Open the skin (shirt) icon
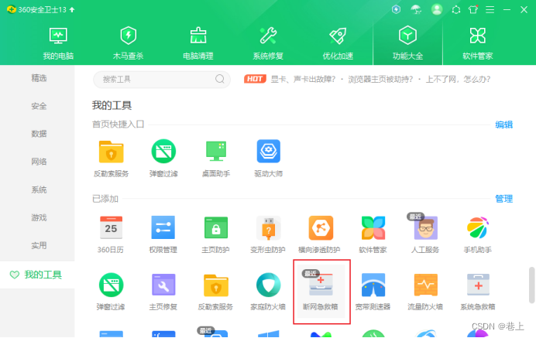 pos(473,9)
